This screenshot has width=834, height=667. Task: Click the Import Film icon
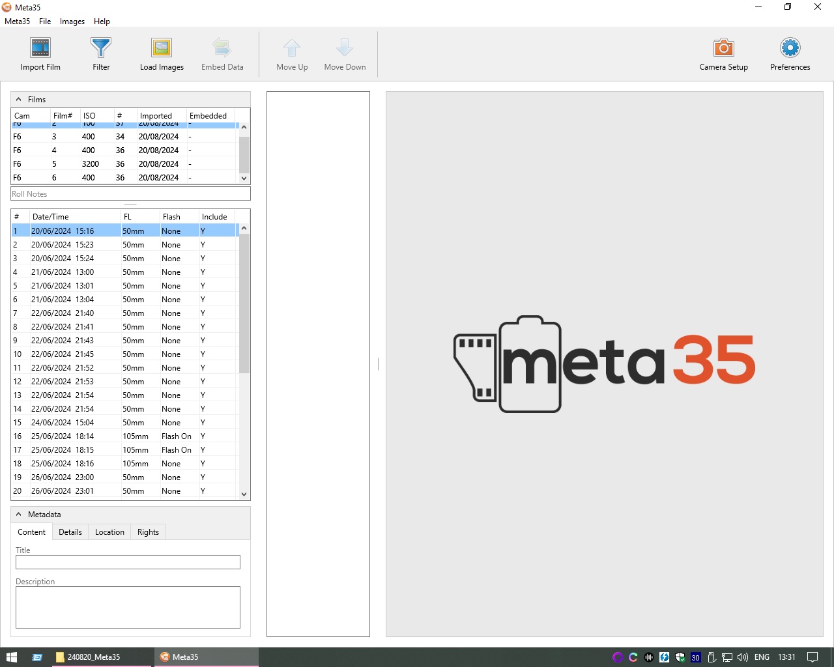[x=40, y=48]
